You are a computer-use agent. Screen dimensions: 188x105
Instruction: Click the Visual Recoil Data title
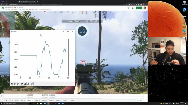(10, 7)
